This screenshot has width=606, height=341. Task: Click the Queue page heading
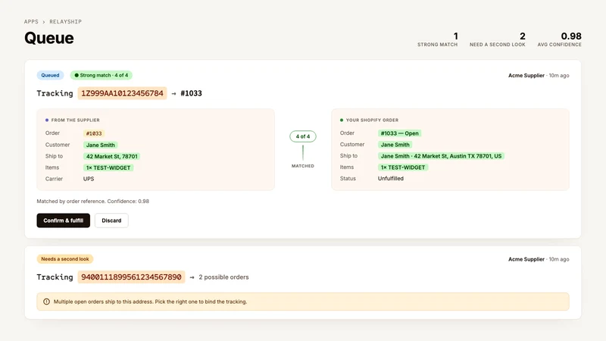pos(49,38)
